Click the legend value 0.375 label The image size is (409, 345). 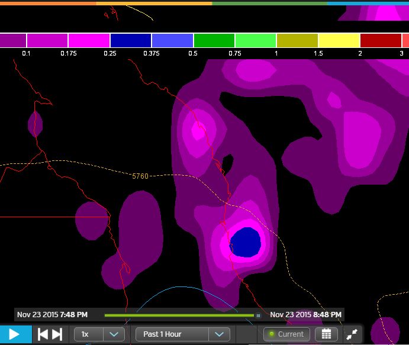152,53
